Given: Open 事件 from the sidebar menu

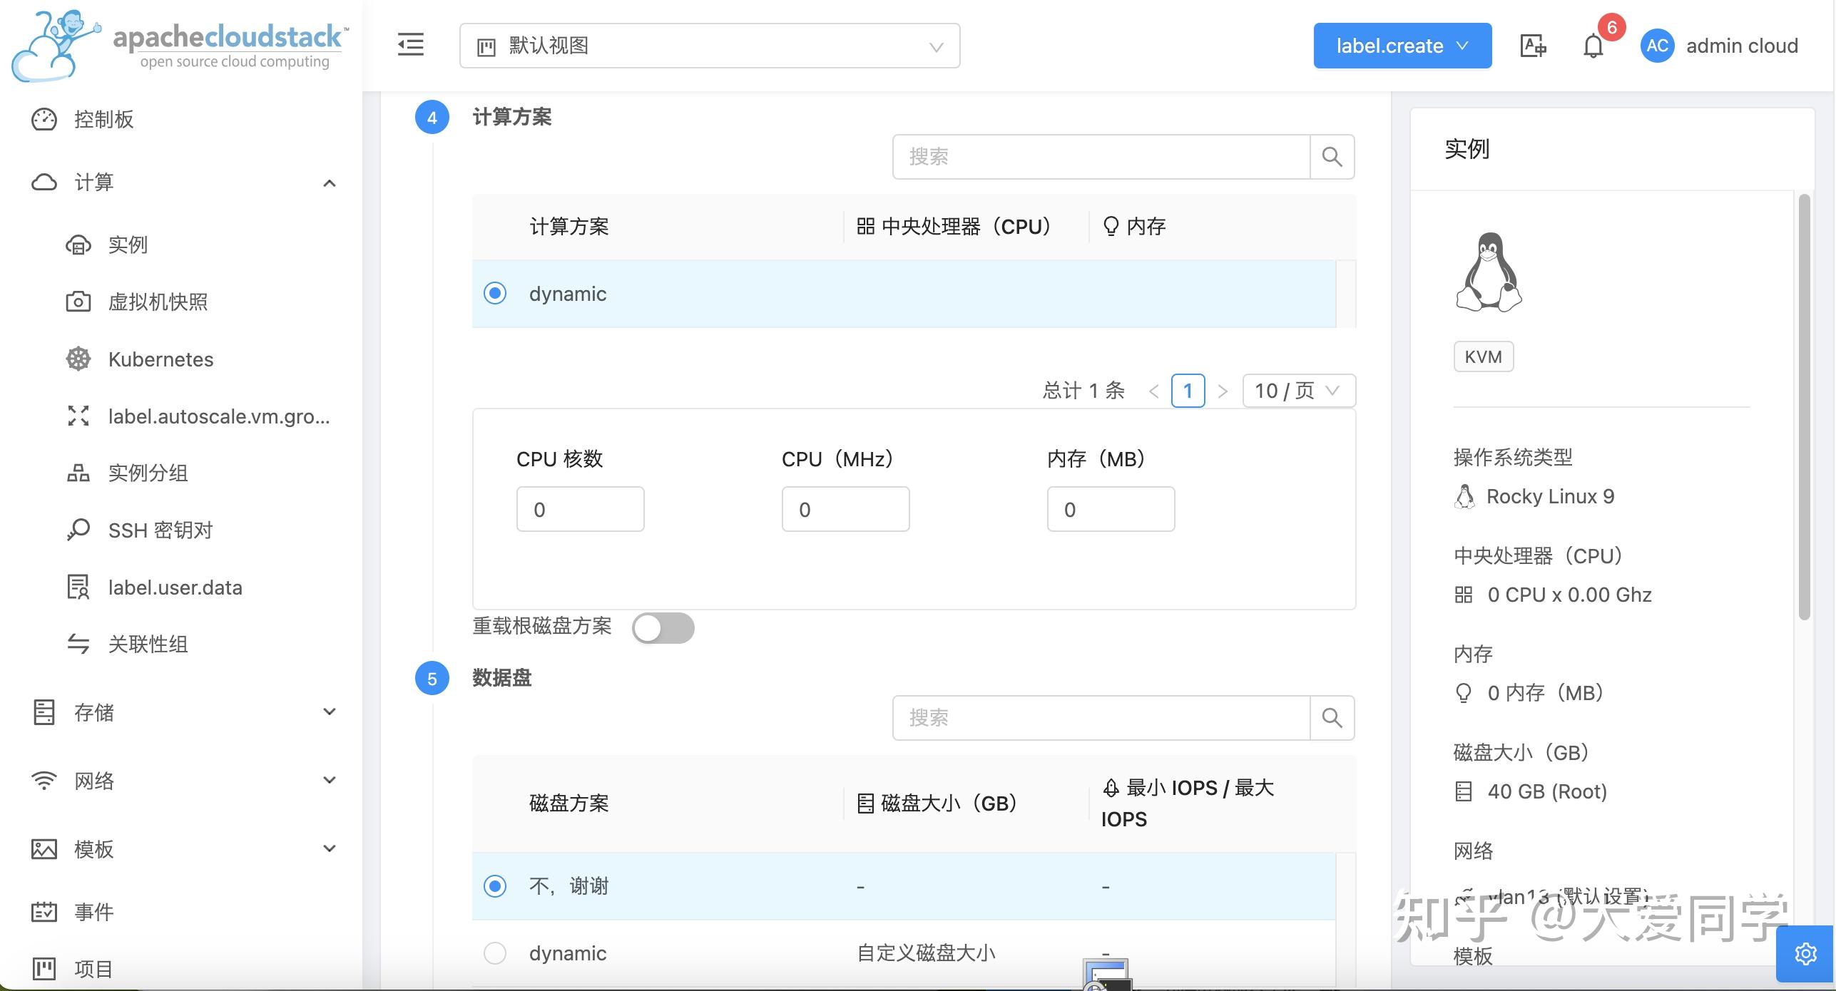Looking at the screenshot, I should tap(93, 911).
